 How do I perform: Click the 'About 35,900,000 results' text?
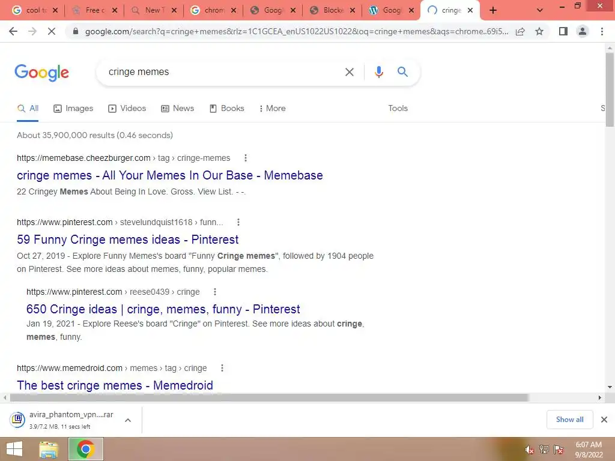95,135
